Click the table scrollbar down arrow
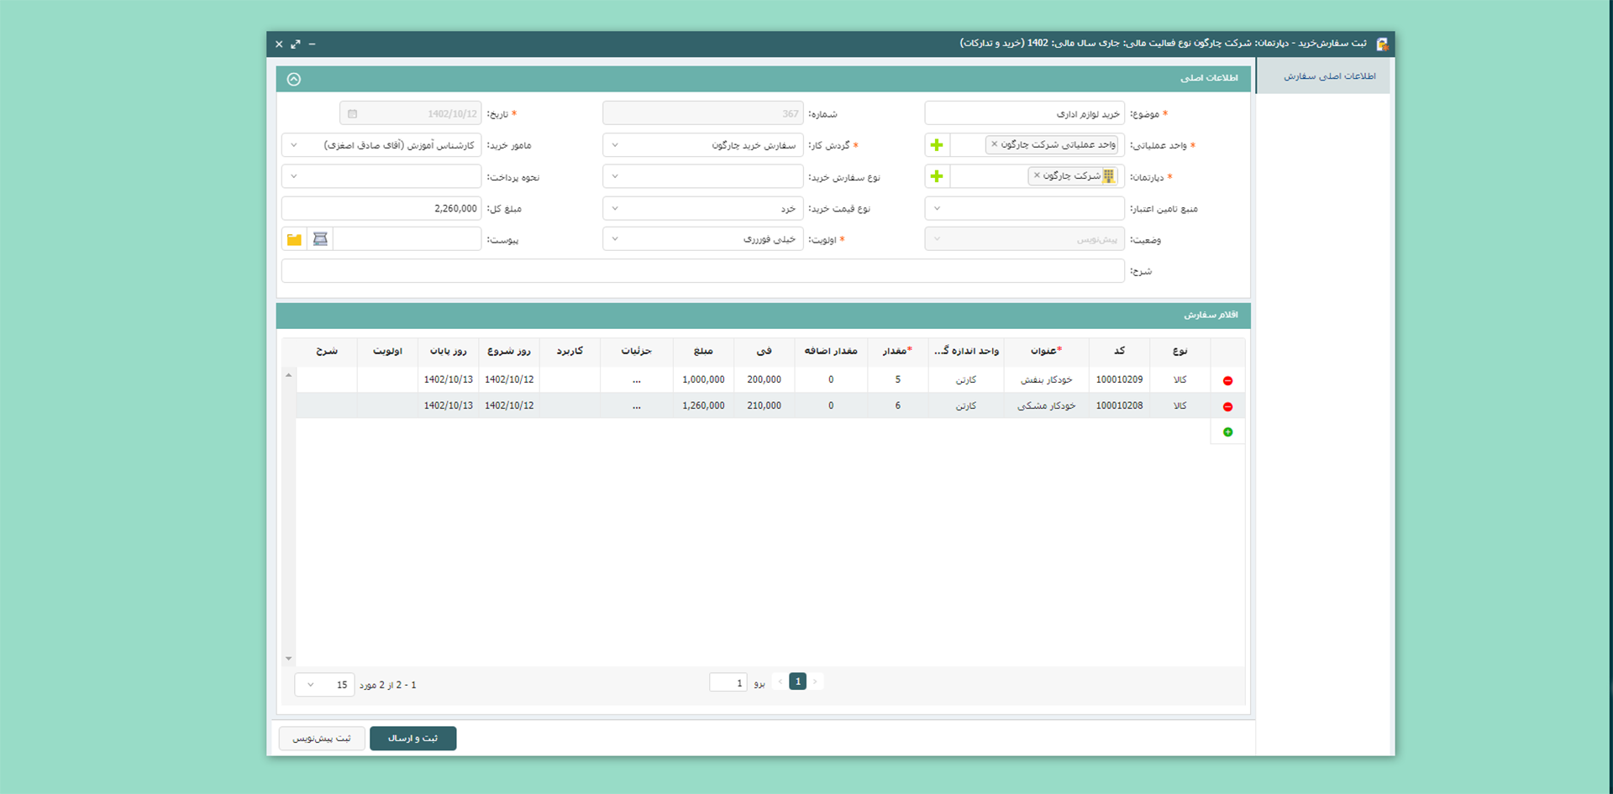1613x794 pixels. click(288, 659)
